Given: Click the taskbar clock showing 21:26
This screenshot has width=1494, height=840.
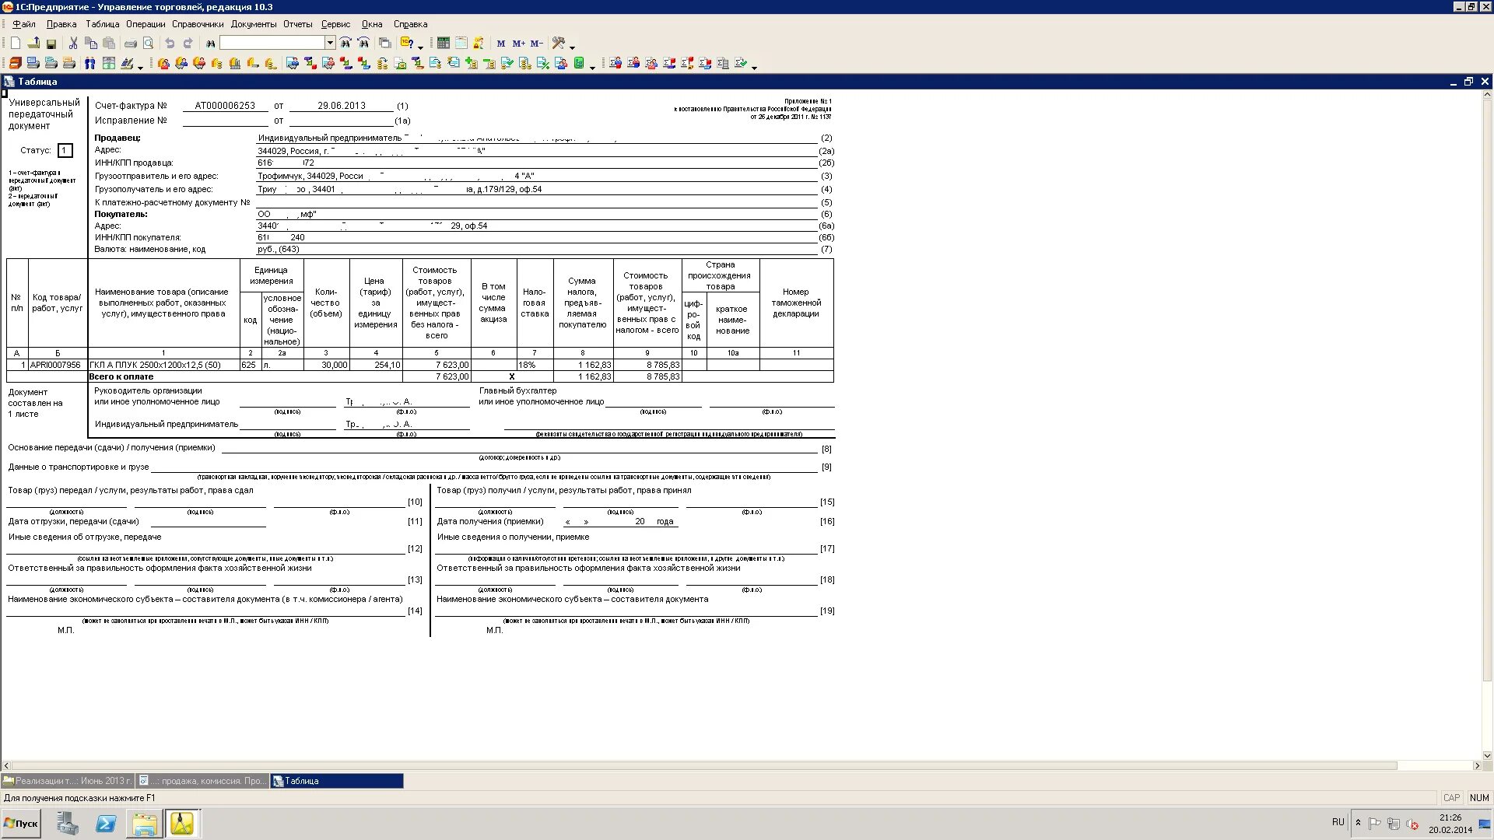Looking at the screenshot, I should click(x=1450, y=818).
